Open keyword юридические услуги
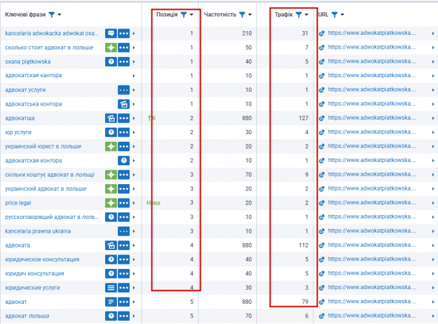The image size is (438, 324). 32,288
